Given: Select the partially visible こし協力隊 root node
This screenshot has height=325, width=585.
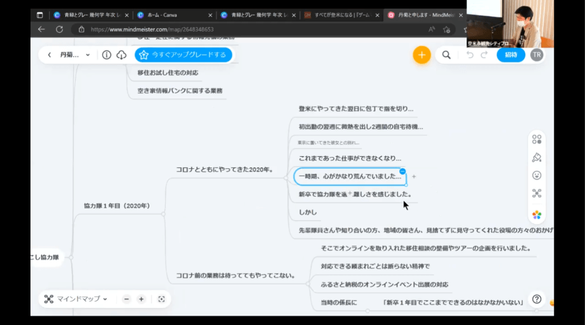Looking at the screenshot, I should point(45,257).
